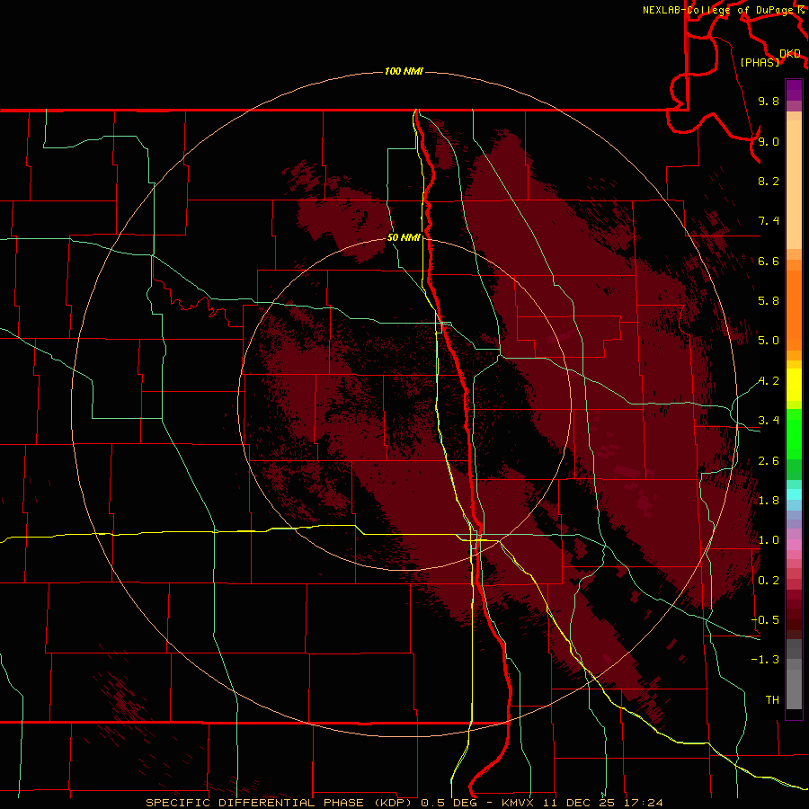Click the 5.8 scale value
Screen dimensions: 809x809
click(769, 301)
